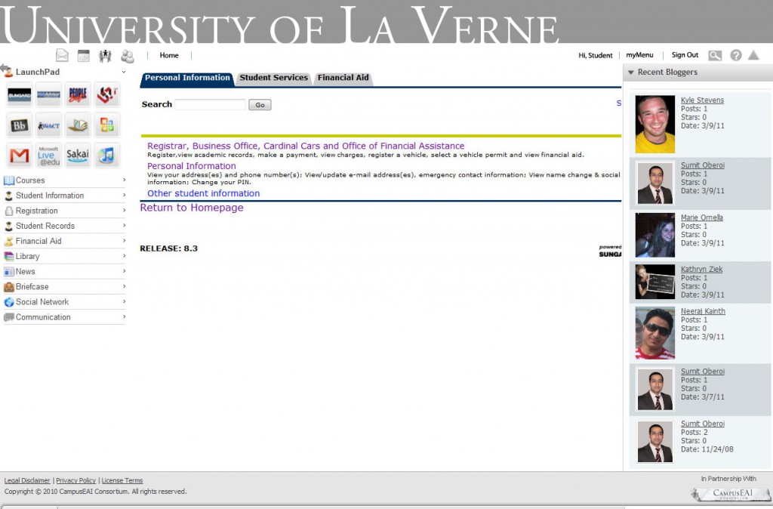Viewport: 773px width, 509px height.
Task: Open the PeopleSoft launchpad icon
Action: (78, 95)
